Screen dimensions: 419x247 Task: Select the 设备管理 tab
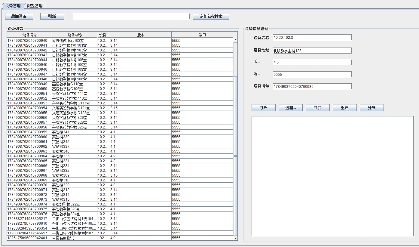point(13,6)
